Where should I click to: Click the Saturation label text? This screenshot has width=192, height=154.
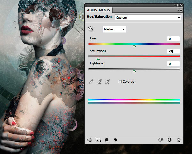point(98,51)
